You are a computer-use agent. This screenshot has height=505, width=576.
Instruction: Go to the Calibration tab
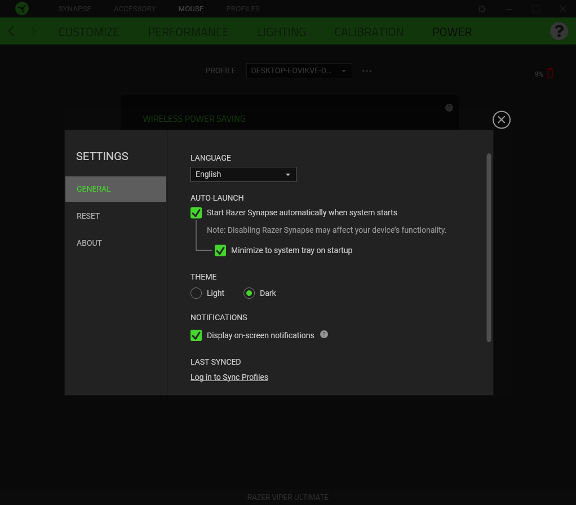pos(369,32)
